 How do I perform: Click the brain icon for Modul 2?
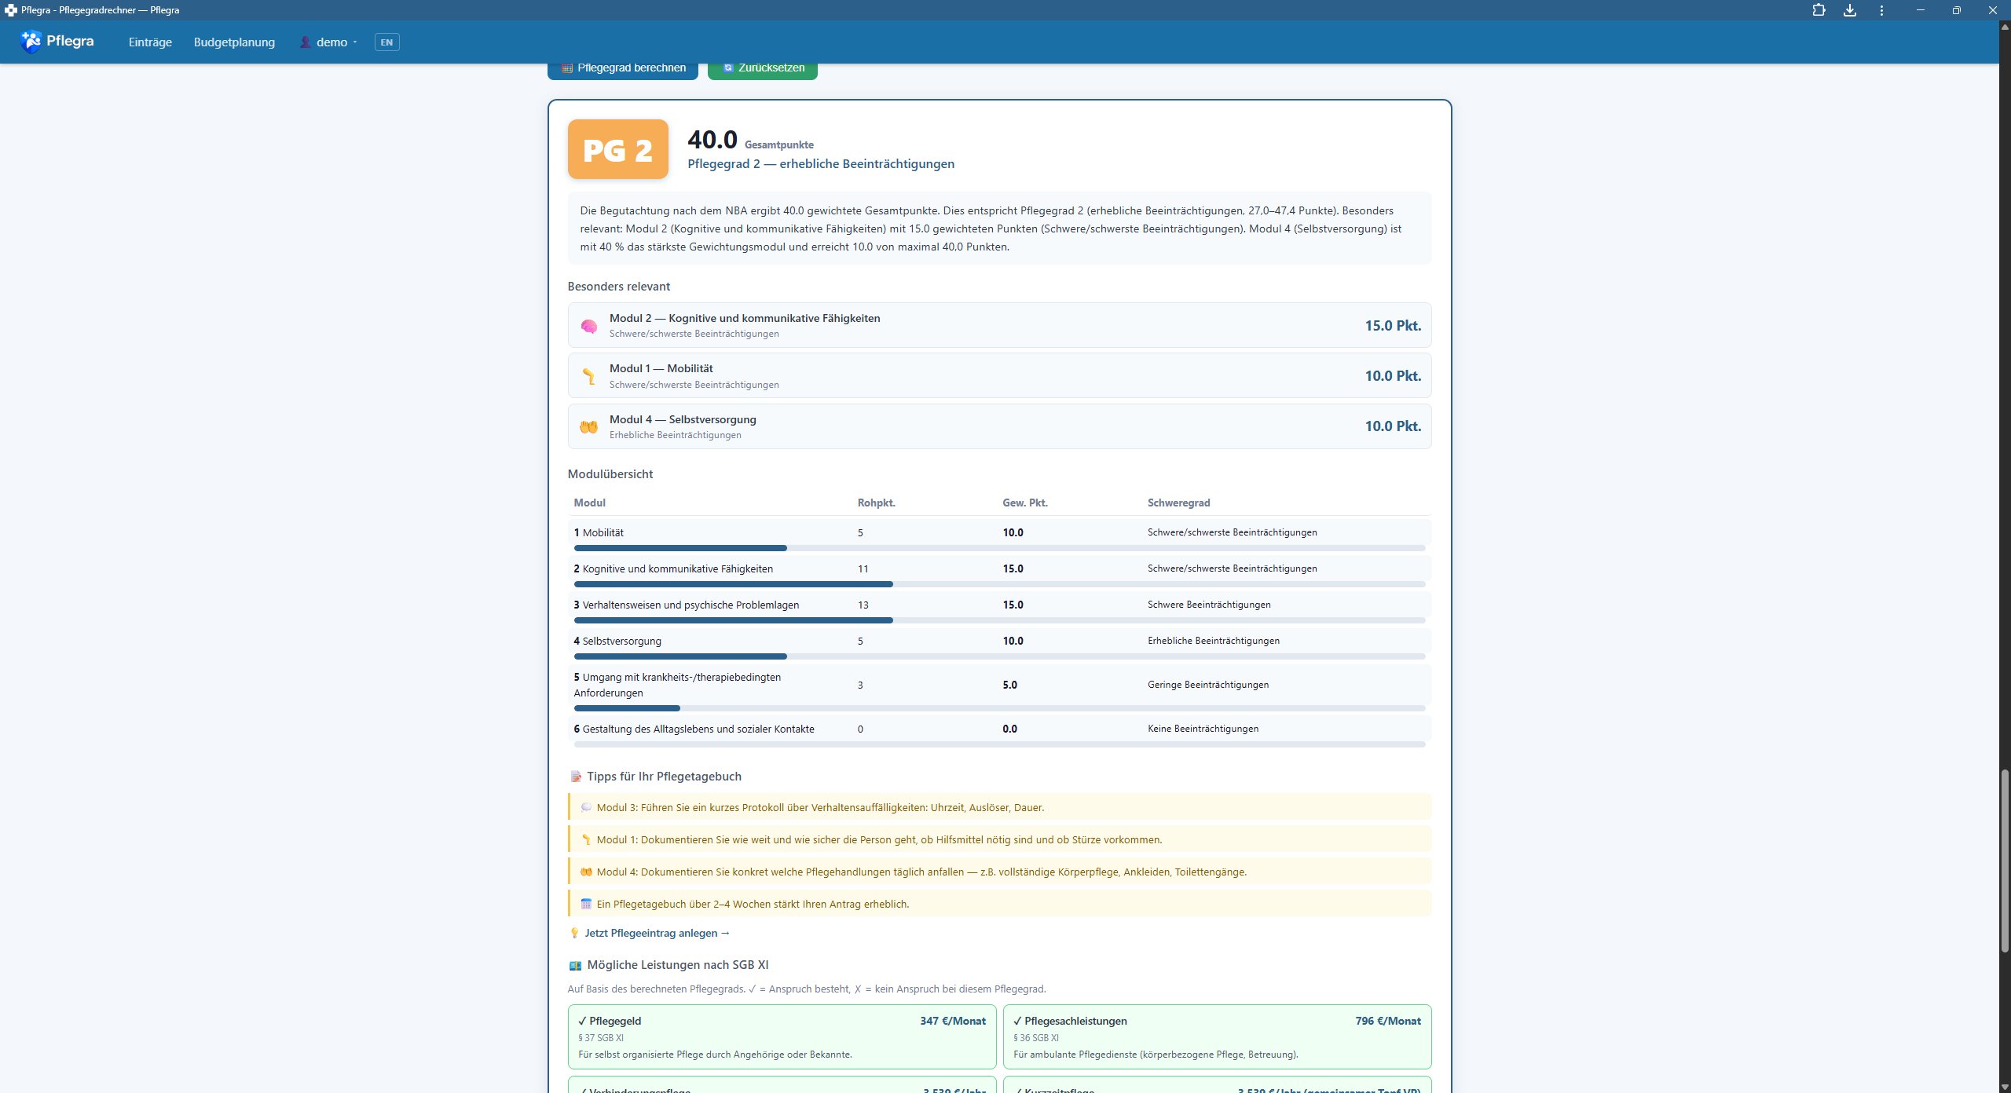(x=588, y=326)
